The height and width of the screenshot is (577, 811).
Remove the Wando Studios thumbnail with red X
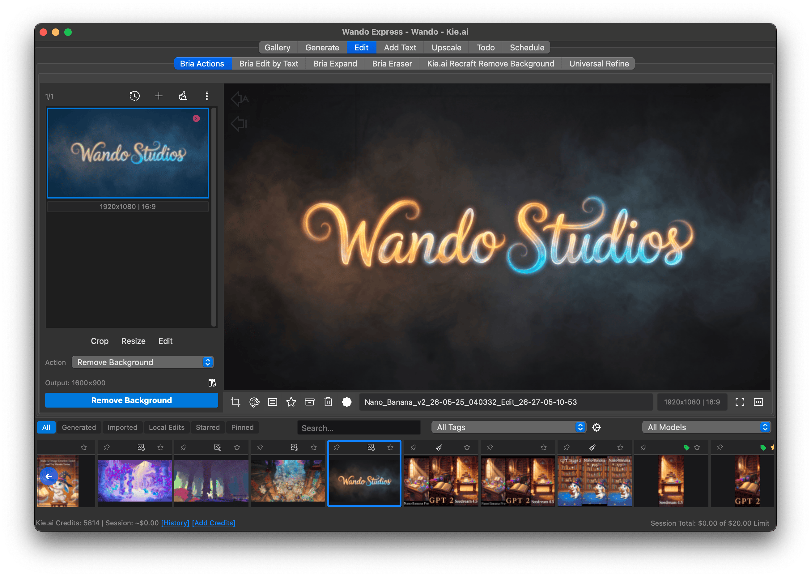tap(196, 118)
